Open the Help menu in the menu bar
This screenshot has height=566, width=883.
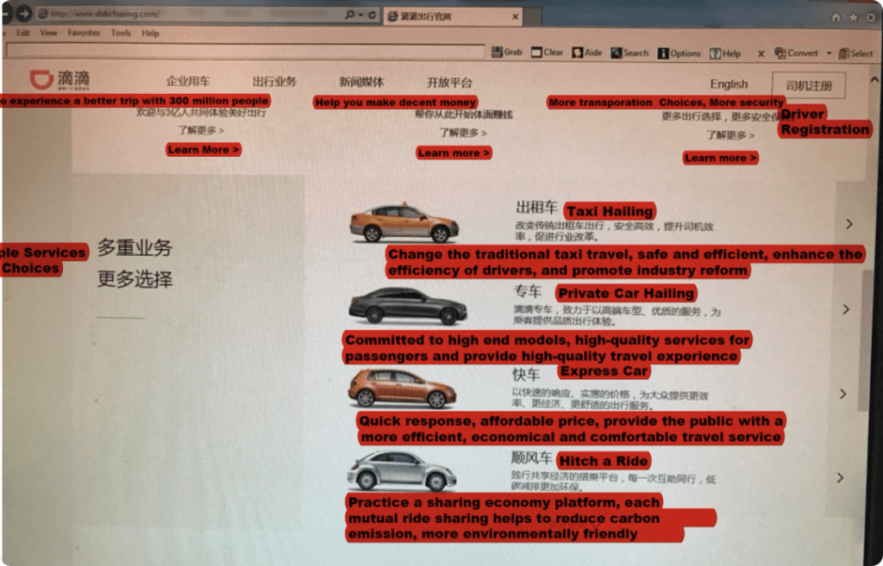coord(150,34)
